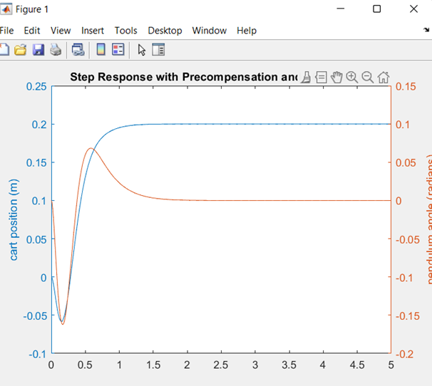Click the Link/Unlink Plot icon
The image size is (432, 386).
78,50
